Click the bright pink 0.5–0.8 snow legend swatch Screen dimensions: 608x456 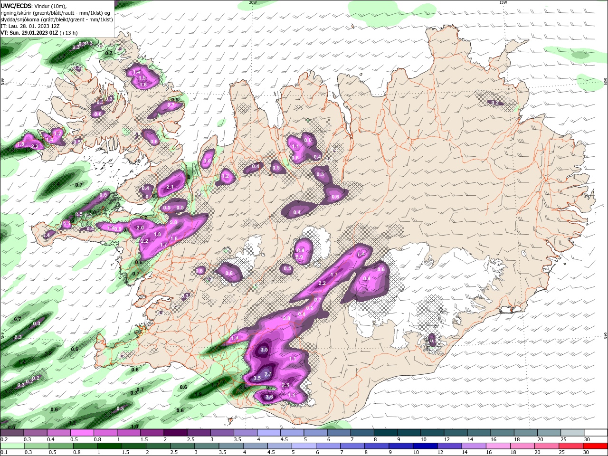tap(82, 433)
